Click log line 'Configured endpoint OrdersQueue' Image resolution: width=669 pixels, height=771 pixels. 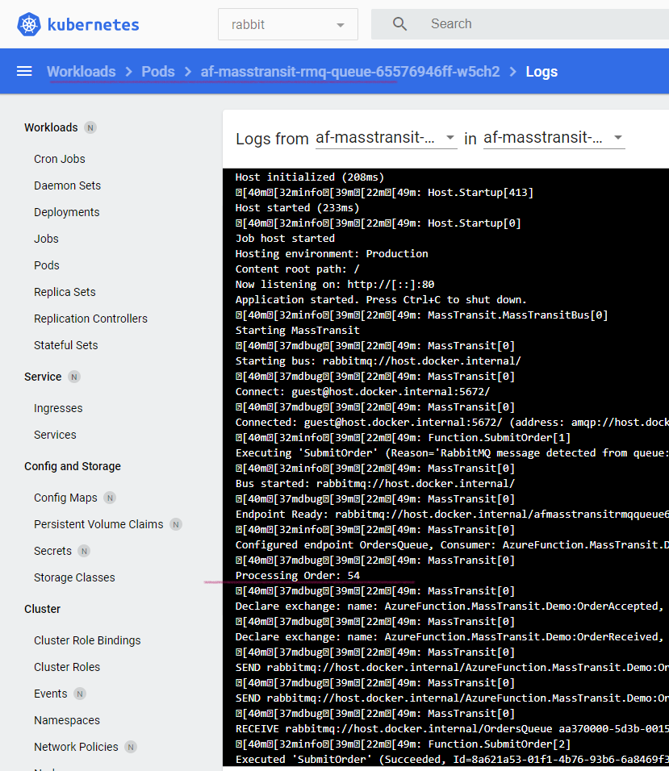pyautogui.click(x=452, y=545)
